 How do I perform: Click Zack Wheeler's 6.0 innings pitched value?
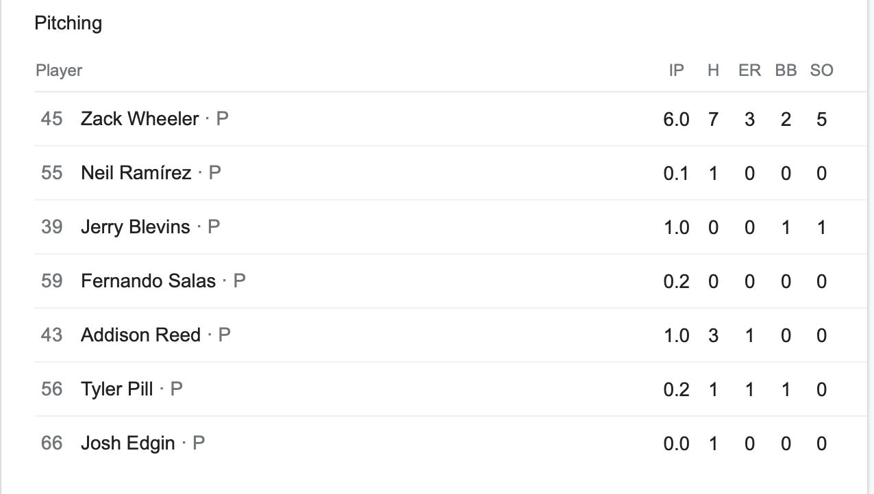(x=676, y=119)
